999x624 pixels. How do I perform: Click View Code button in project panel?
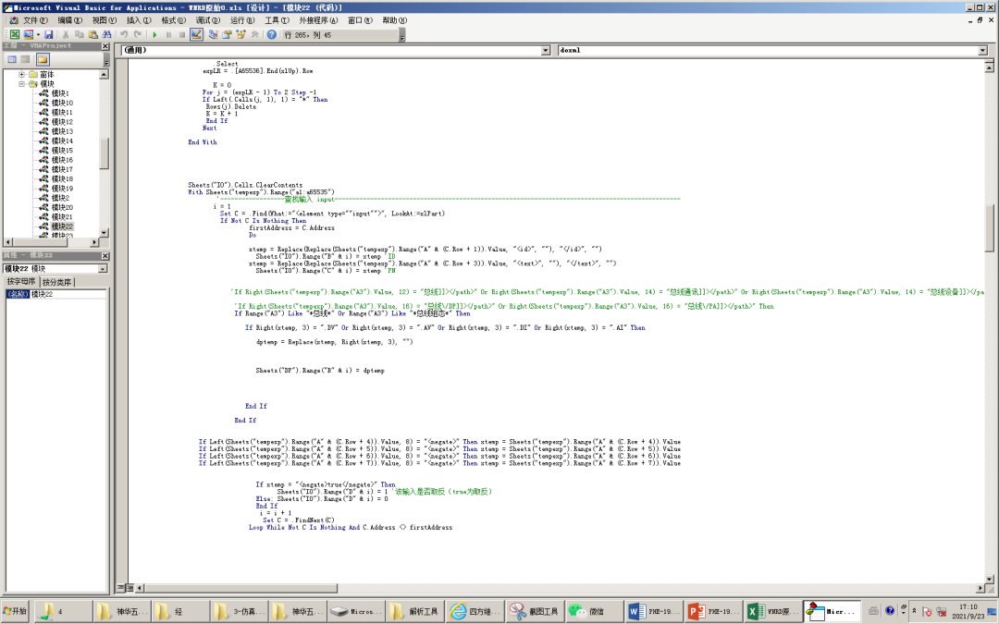point(12,59)
